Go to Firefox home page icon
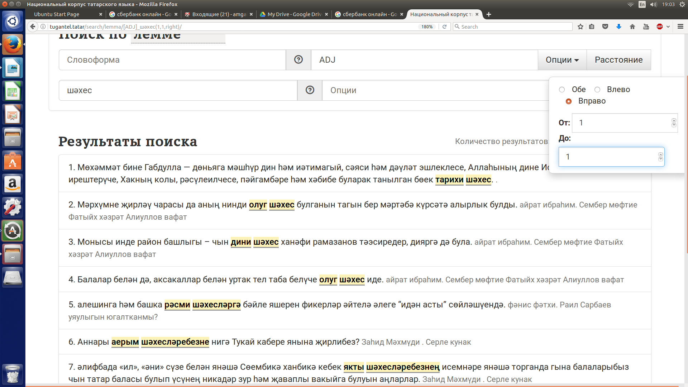 [632, 26]
